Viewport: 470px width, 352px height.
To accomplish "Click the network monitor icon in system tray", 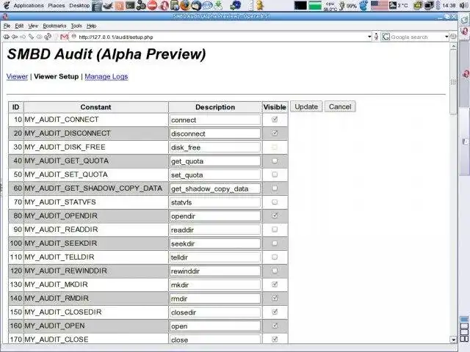I will click(x=429, y=5).
